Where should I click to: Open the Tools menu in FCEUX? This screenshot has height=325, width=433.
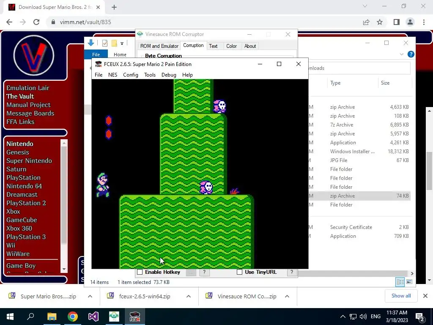click(150, 75)
